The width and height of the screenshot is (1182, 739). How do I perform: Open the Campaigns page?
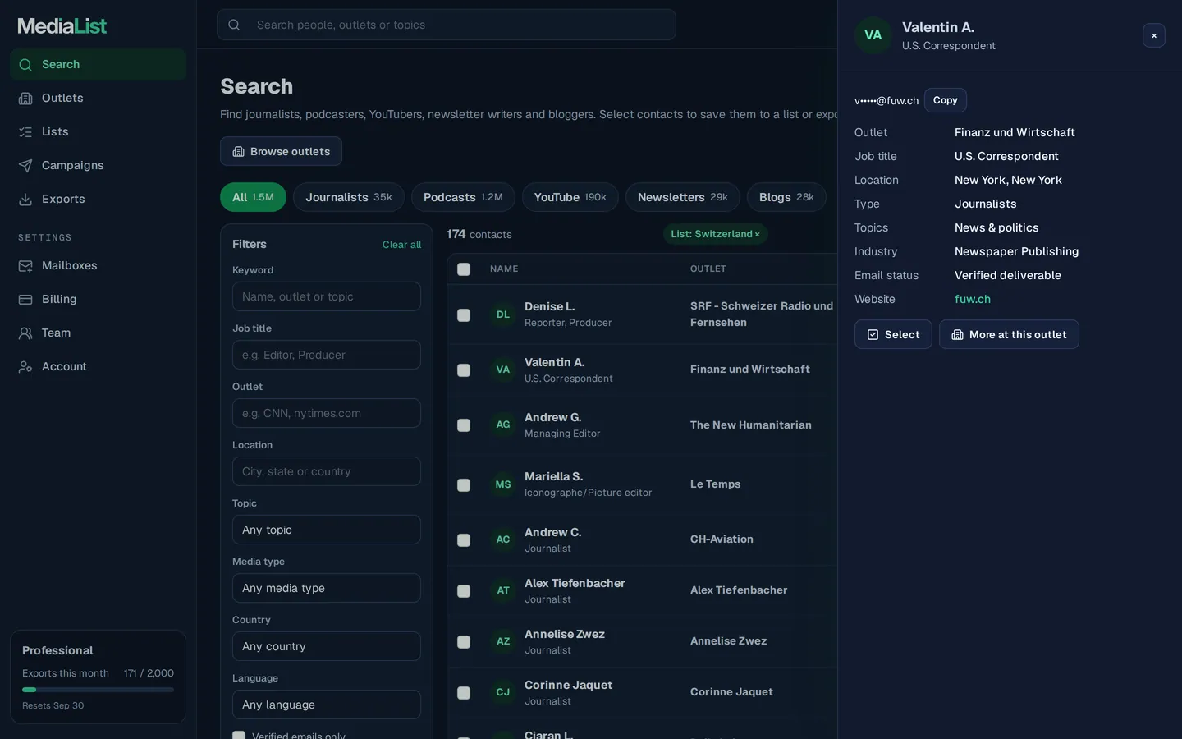(98, 165)
